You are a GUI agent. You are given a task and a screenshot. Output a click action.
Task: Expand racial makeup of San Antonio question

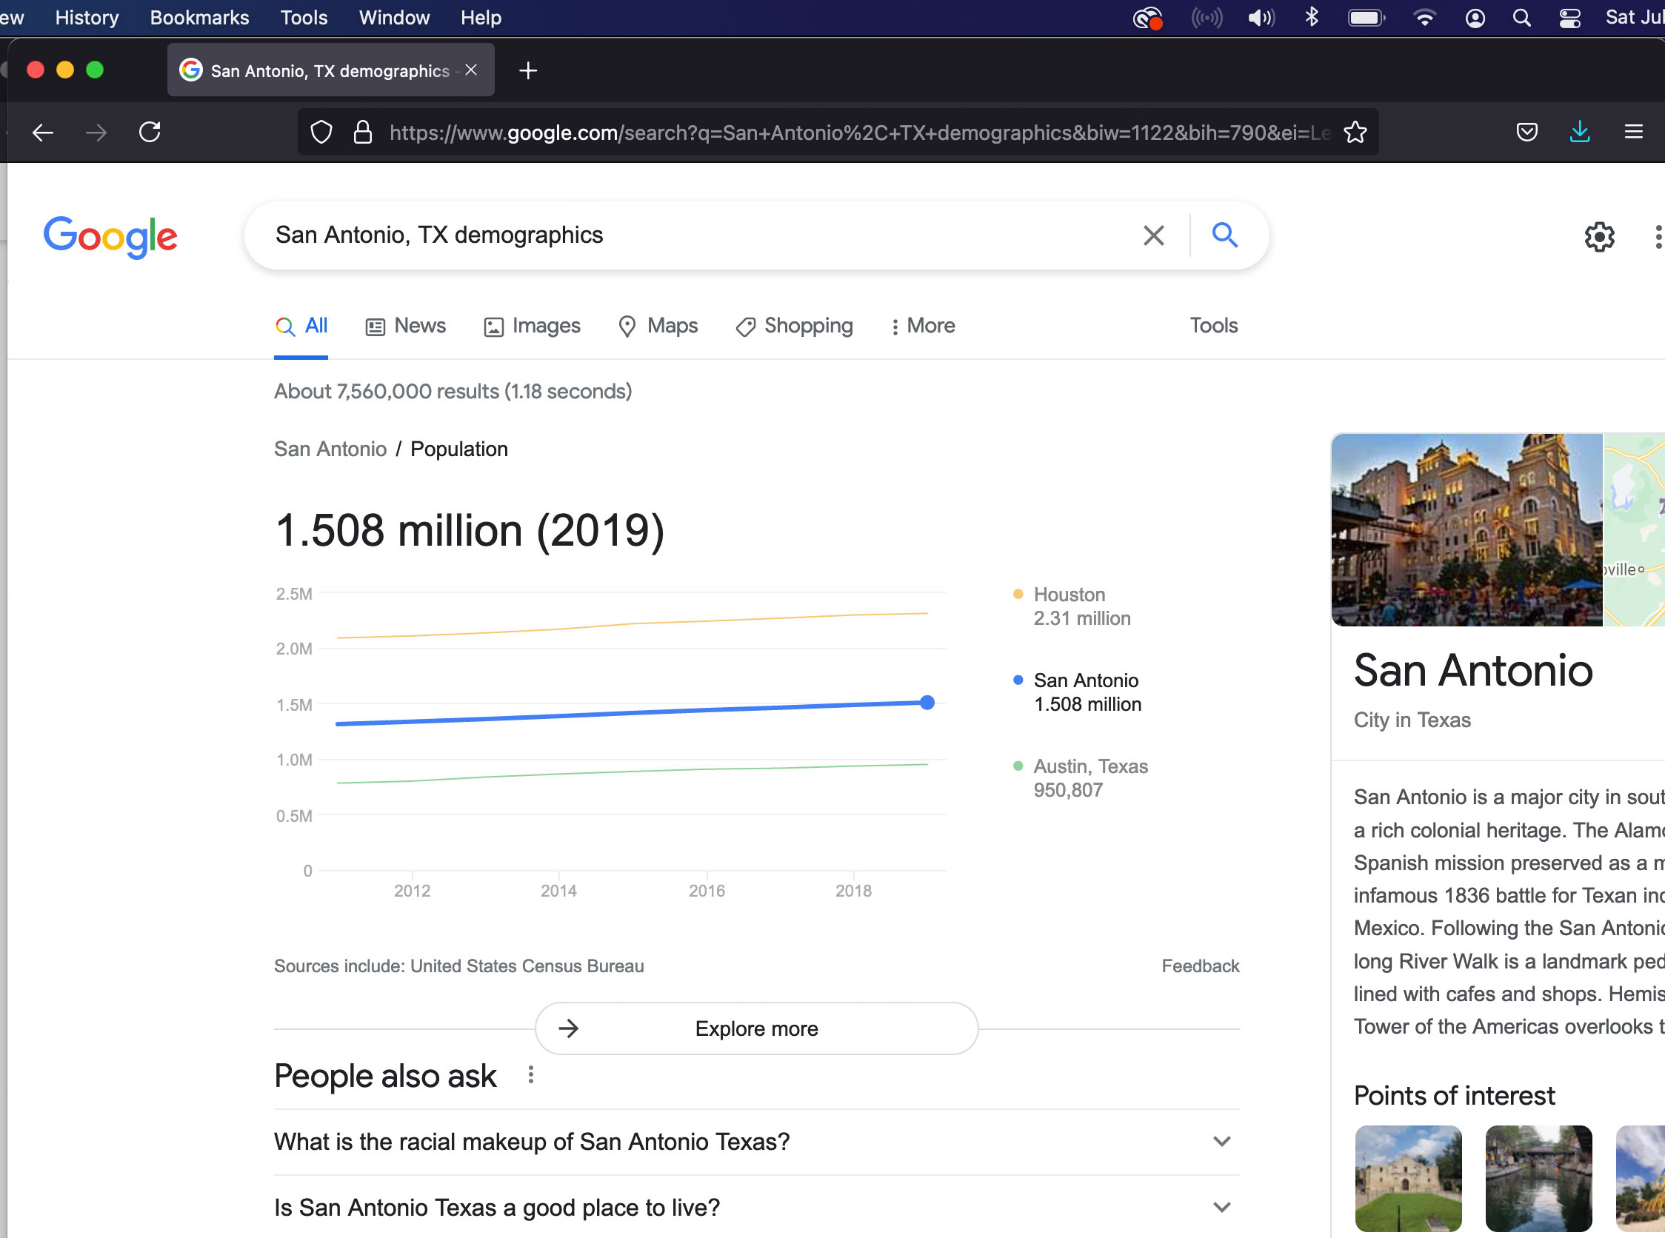[756, 1141]
